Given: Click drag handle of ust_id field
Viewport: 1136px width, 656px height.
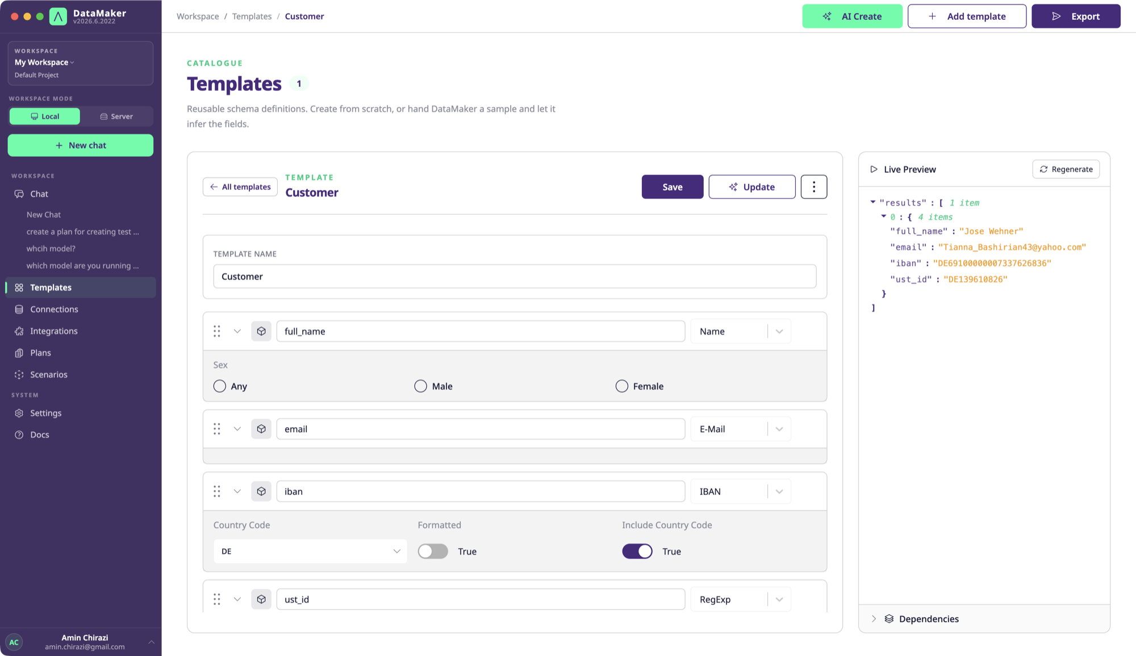Looking at the screenshot, I should click(x=217, y=599).
